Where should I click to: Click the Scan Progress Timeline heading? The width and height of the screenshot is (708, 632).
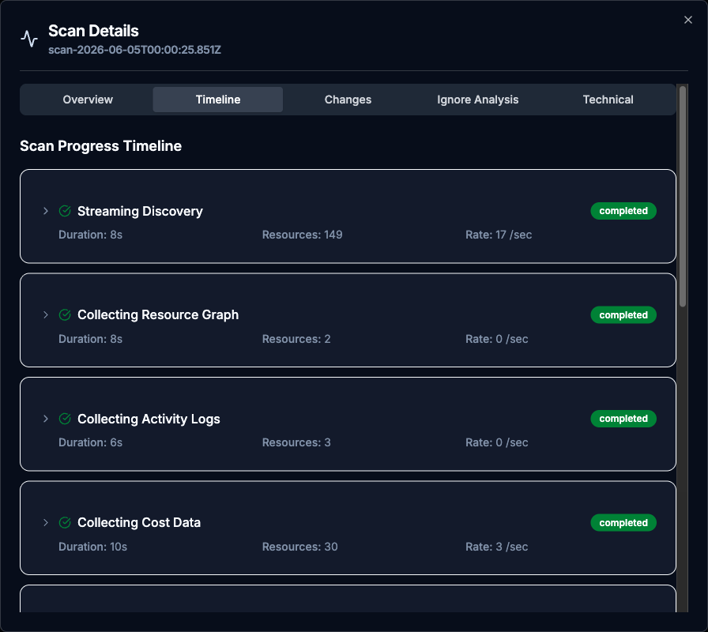(x=100, y=146)
